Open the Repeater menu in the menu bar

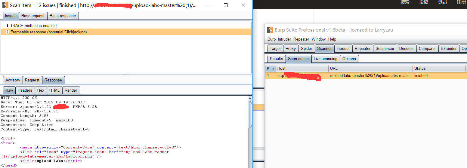301,39
